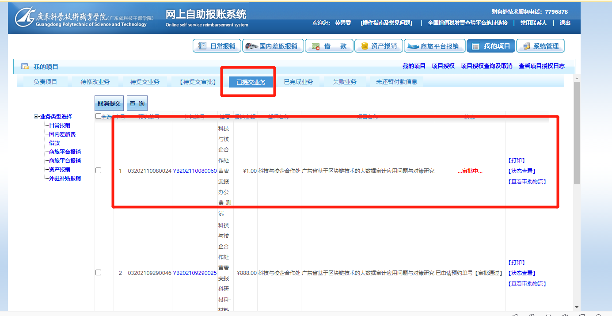The height and width of the screenshot is (316, 612).
Task: Click the scrollbar down arrow
Action: pyautogui.click(x=577, y=307)
